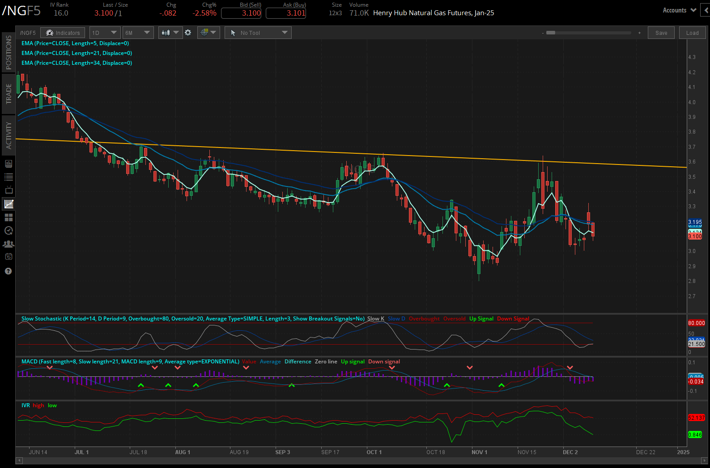
Task: Select the active chart grid icon in sidebar
Action: 9,204
